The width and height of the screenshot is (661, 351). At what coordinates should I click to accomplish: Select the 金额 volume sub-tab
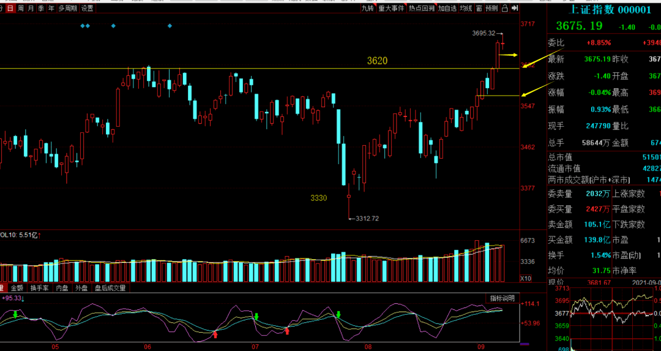17,288
